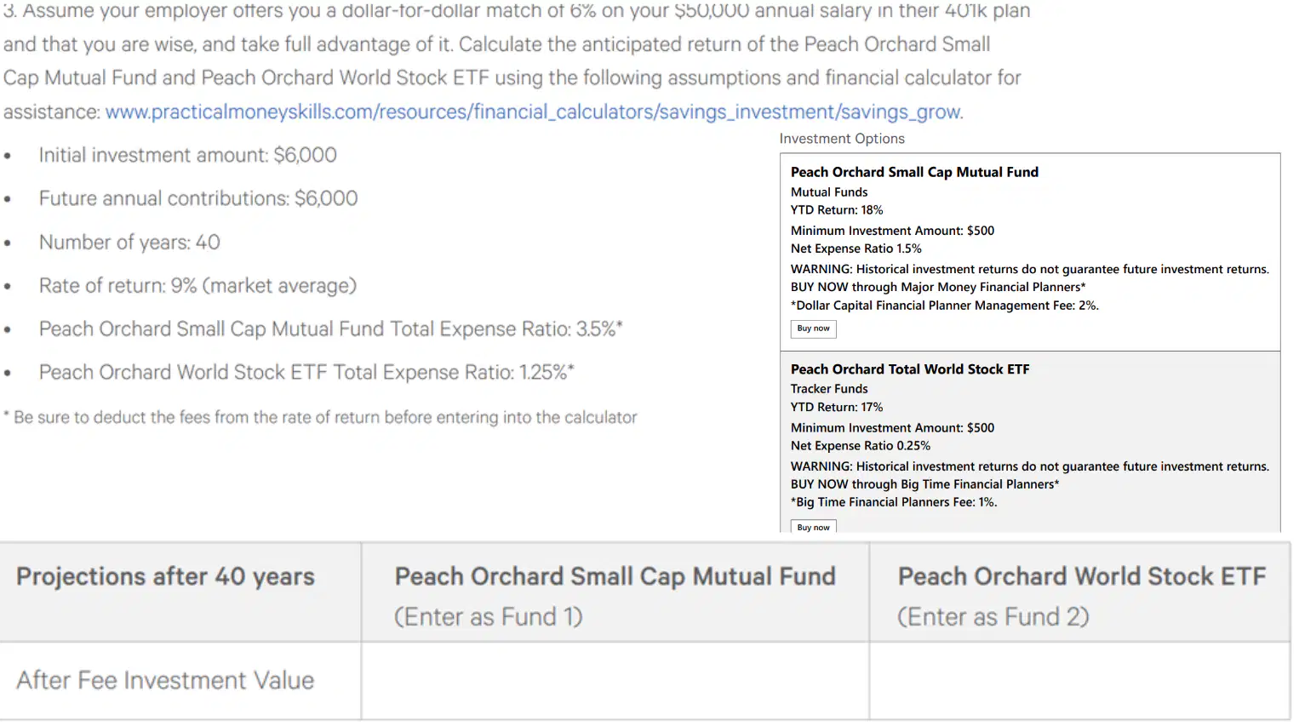This screenshot has height=726, width=1299.
Task: Click the Future annual contributions bullet text
Action: point(198,198)
